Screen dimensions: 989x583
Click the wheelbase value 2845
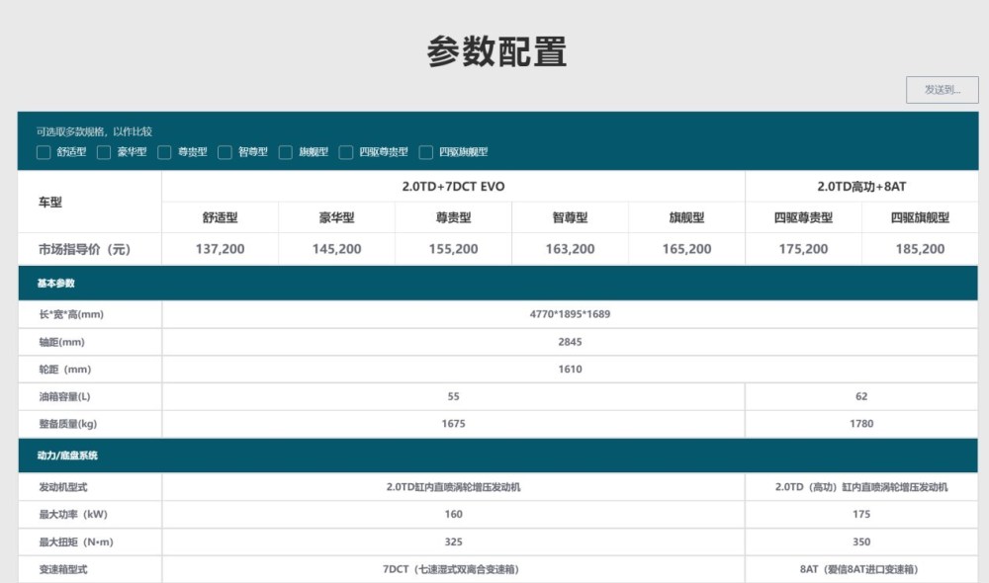571,342
